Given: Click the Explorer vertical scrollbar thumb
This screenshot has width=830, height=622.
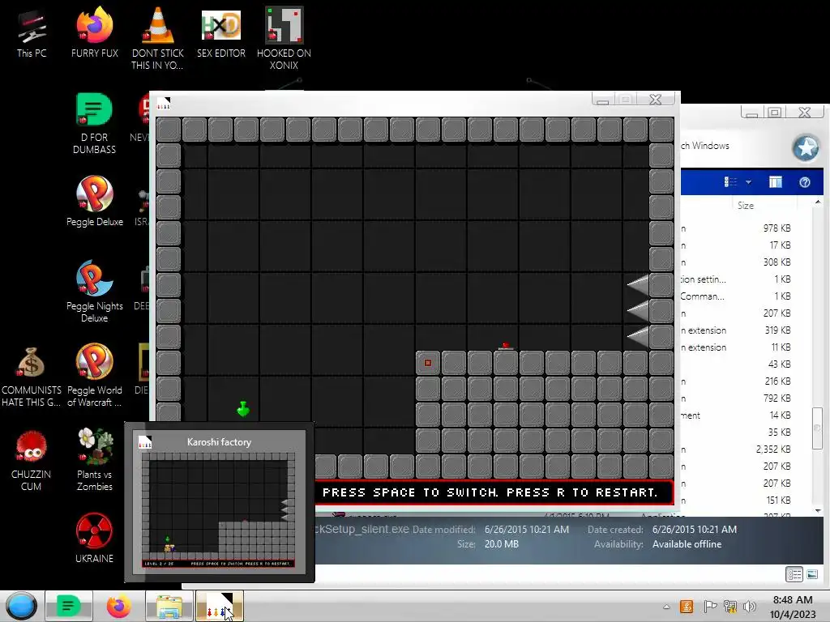Looking at the screenshot, I should coord(818,428).
